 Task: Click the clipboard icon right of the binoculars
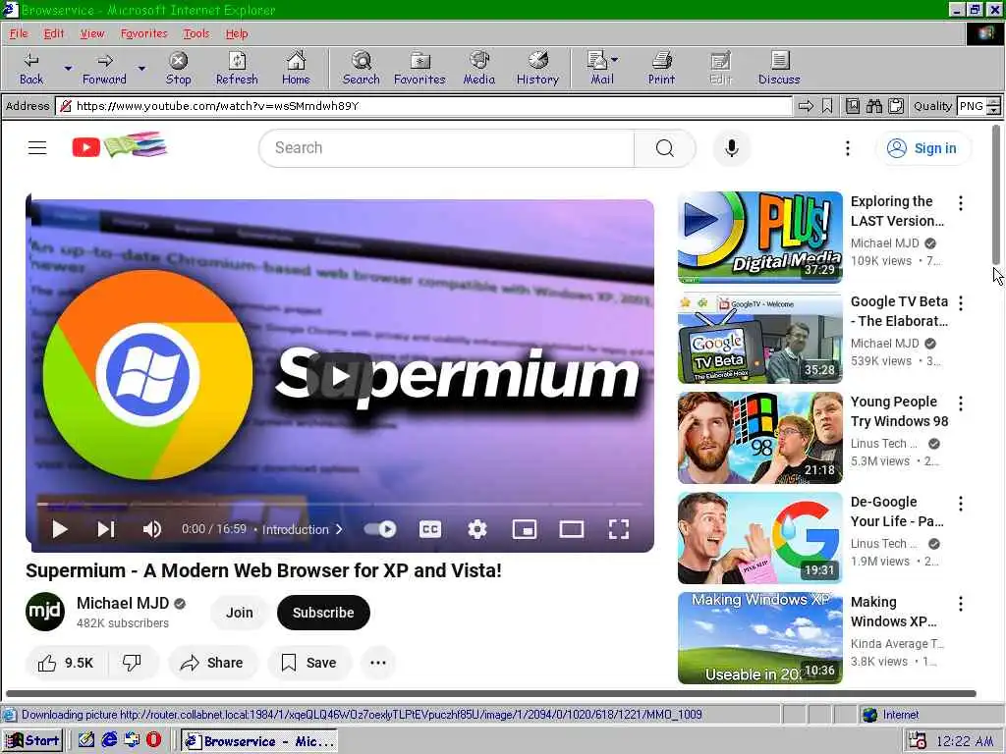tap(896, 106)
